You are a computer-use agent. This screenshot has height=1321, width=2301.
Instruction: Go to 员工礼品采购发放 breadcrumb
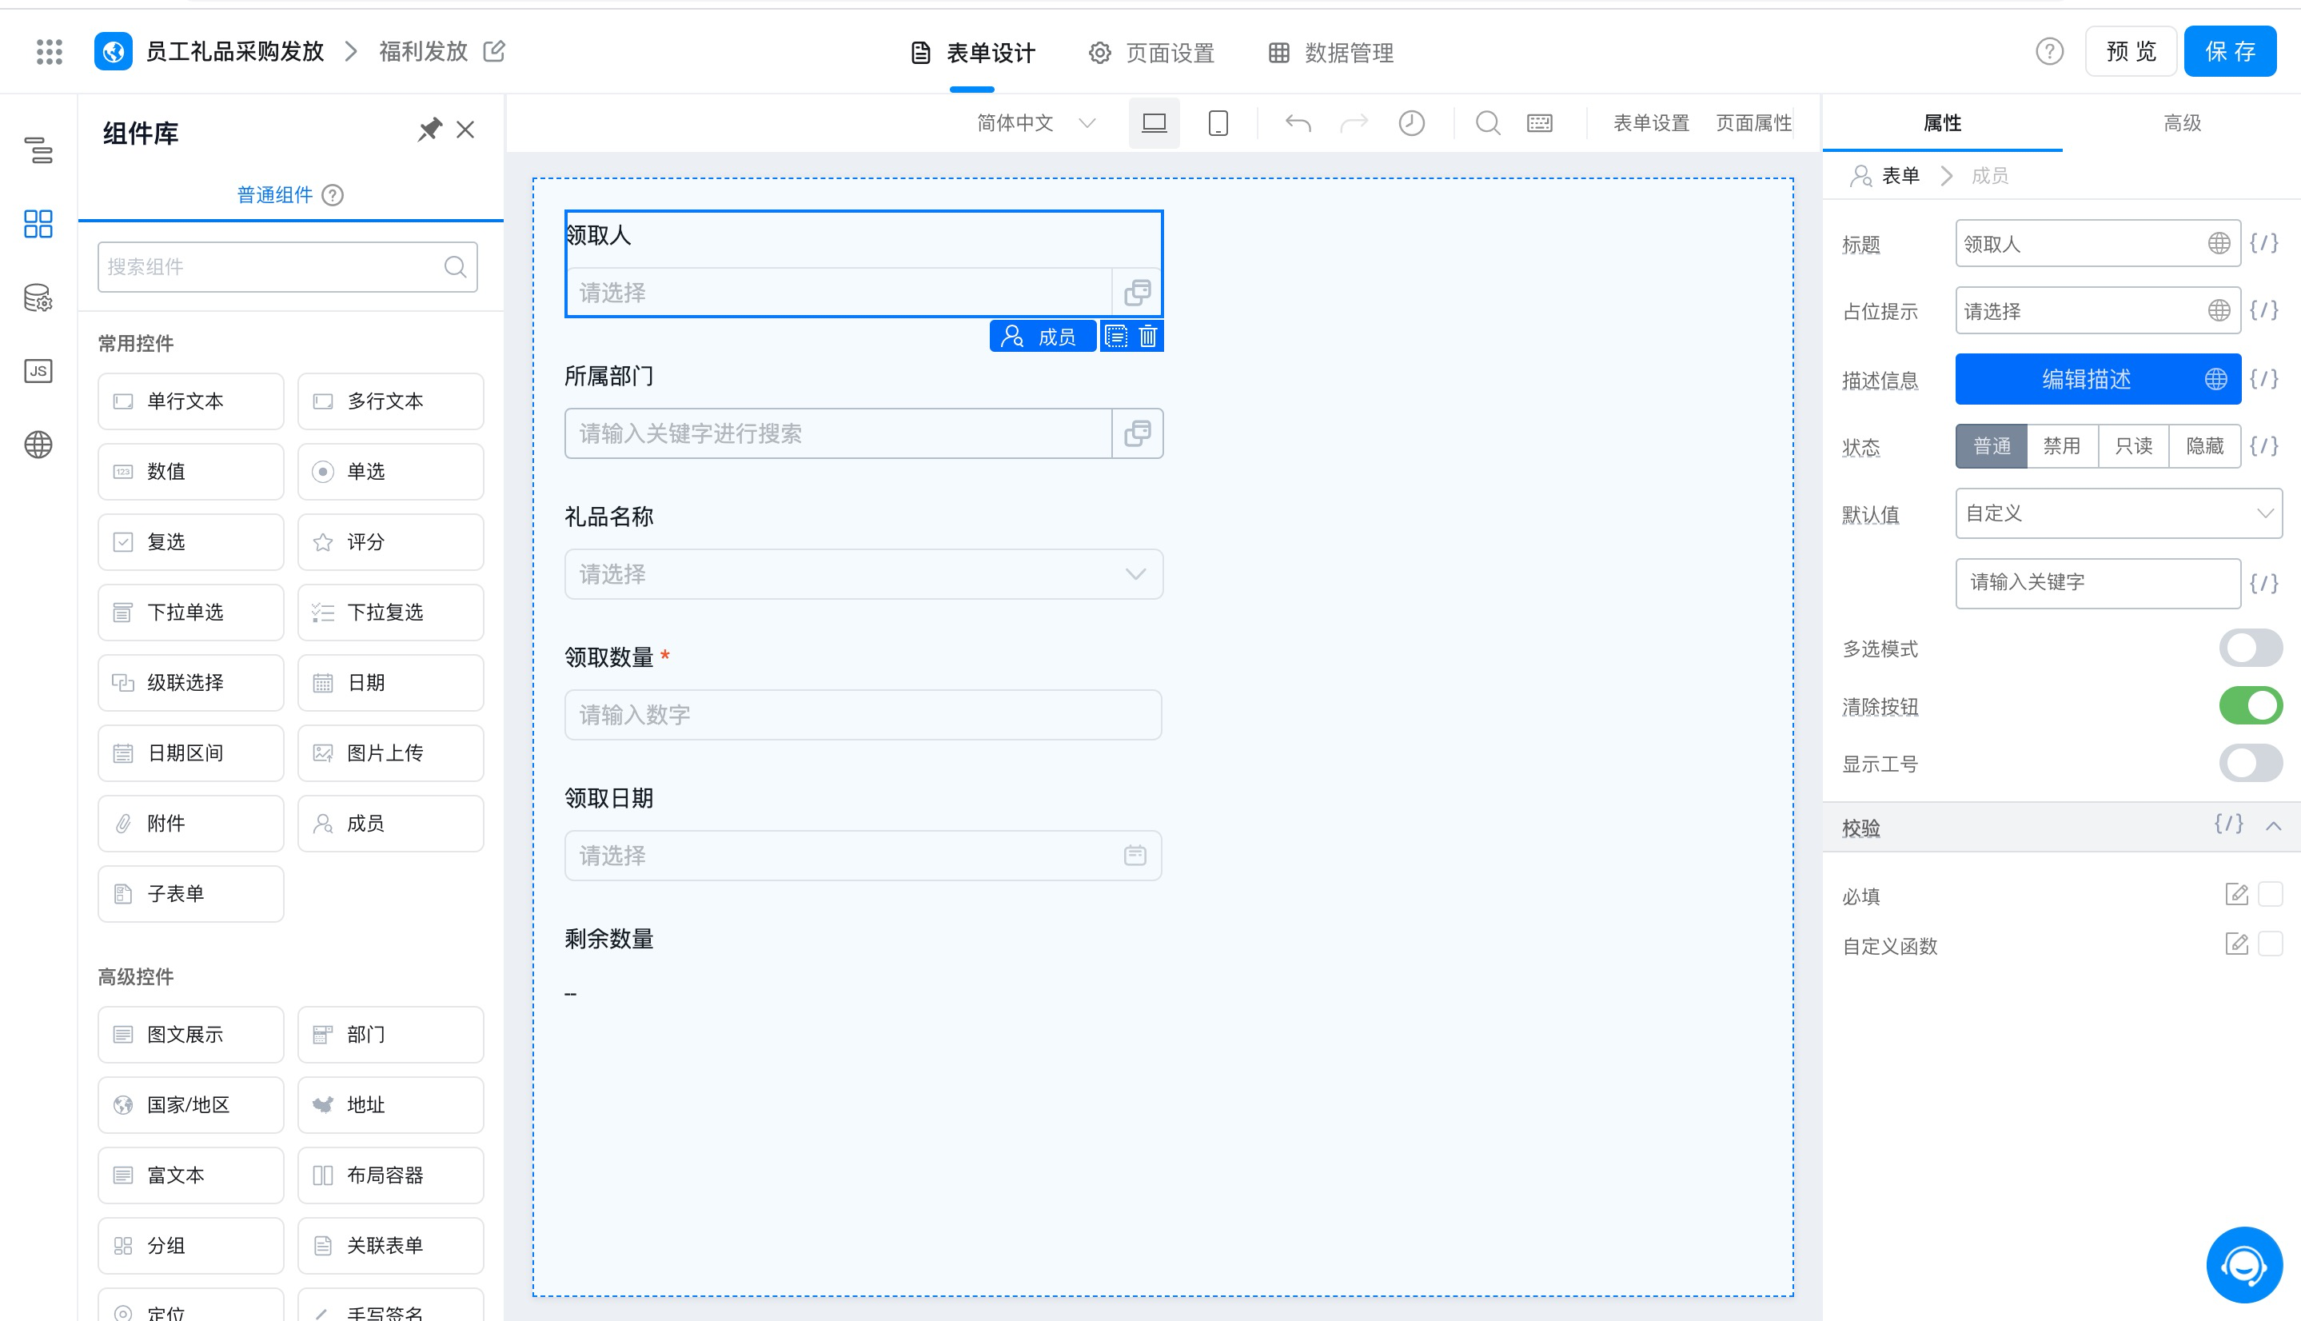click(234, 52)
